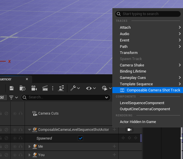The image size is (183, 159).
Task: Close the Sequencer tab
Action: pos(27,79)
